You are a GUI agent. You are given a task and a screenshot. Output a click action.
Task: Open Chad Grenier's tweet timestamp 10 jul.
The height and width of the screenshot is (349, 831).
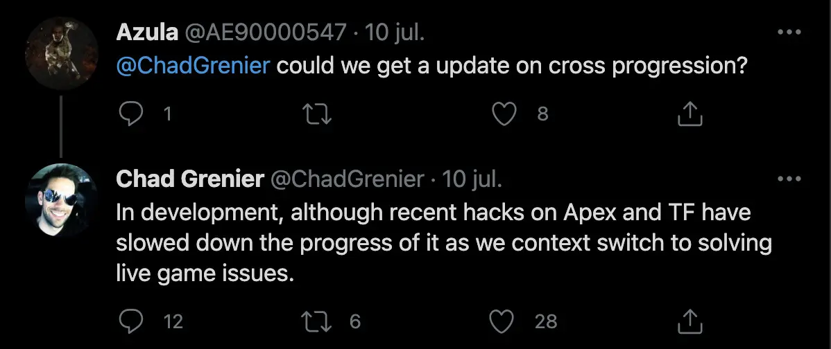(x=472, y=180)
